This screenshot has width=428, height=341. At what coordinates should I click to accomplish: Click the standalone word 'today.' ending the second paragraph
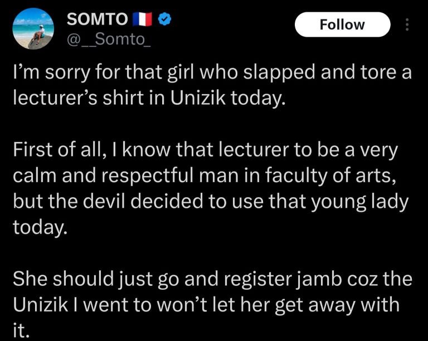(40, 227)
